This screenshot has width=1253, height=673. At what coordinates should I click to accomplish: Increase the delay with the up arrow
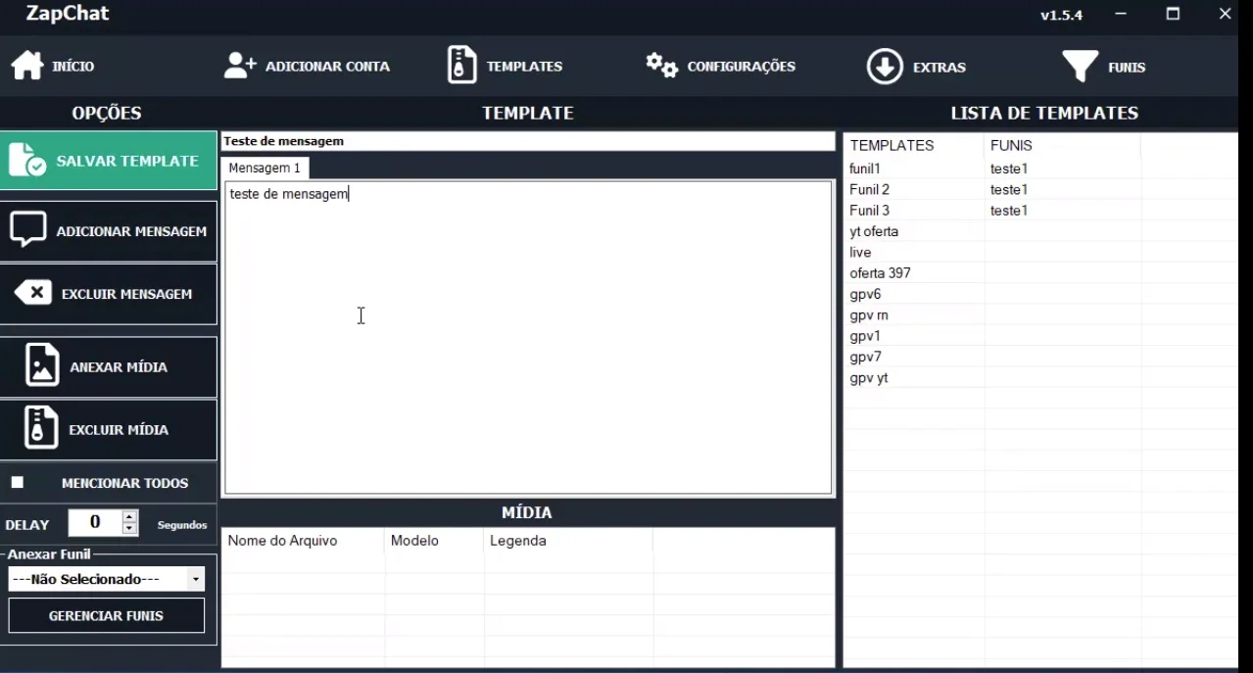point(129,516)
